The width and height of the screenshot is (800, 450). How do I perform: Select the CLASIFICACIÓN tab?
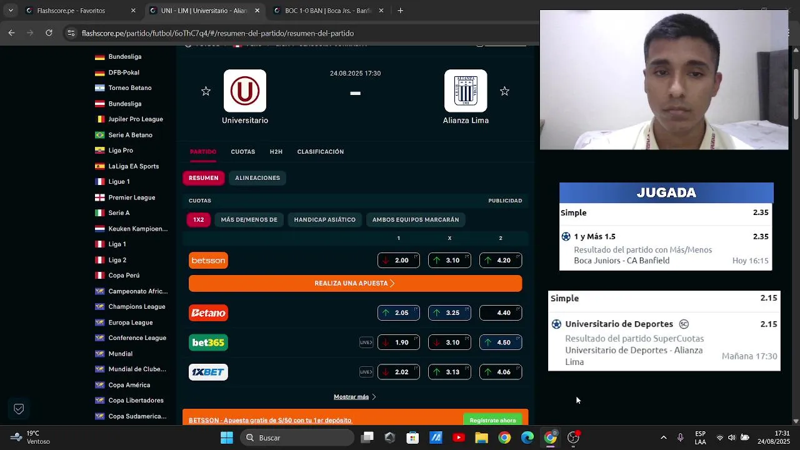321,152
